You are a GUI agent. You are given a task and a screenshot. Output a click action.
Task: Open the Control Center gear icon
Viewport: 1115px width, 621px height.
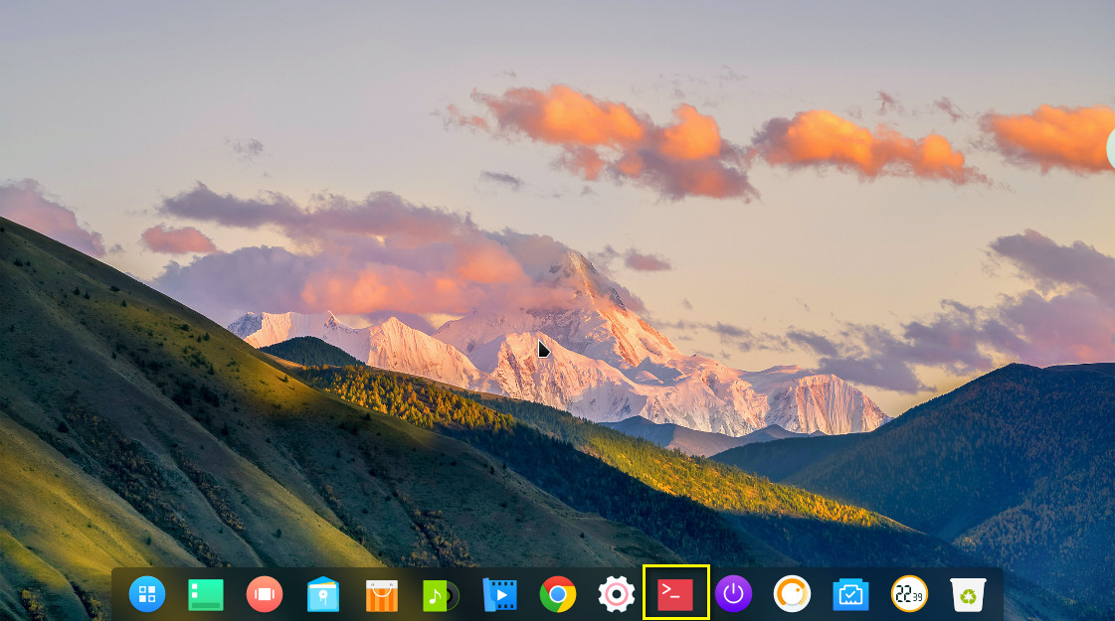(x=617, y=594)
